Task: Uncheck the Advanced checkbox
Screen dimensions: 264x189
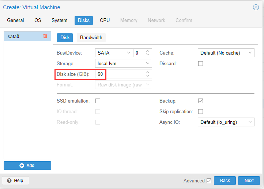Action: pos(209,181)
